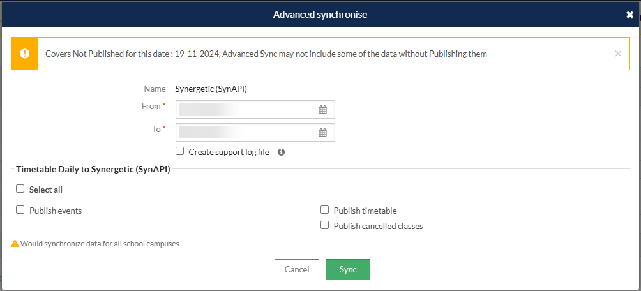Open the To date calendar picker icon
The width and height of the screenshot is (641, 291).
(322, 133)
